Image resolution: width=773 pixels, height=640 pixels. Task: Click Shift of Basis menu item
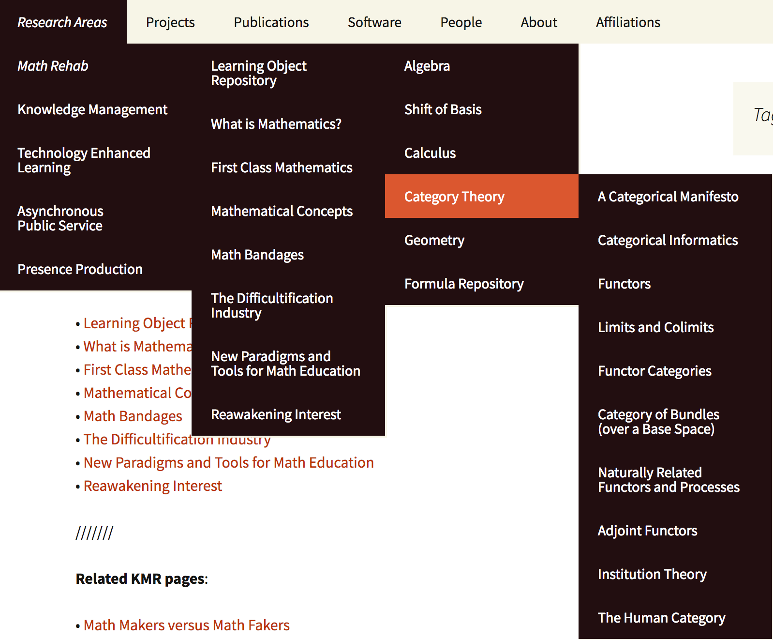click(443, 109)
